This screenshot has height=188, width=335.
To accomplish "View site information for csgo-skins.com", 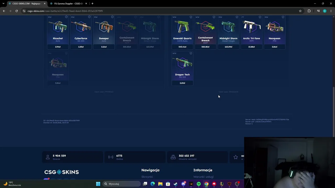I will 24,11.
